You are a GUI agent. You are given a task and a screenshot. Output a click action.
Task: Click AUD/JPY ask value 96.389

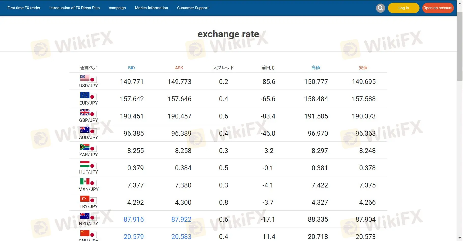click(x=181, y=133)
